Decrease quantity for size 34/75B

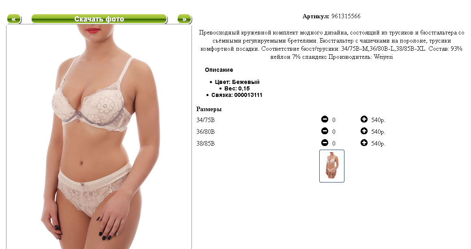pos(325,119)
